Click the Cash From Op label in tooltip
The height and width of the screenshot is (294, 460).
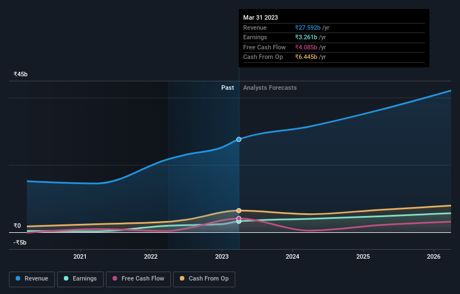pyautogui.click(x=263, y=57)
